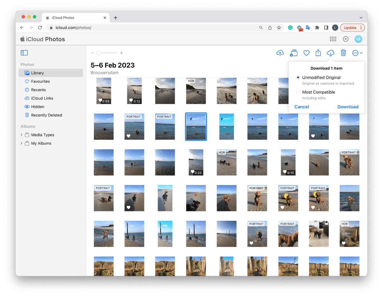
Task: Open the more options ellipsis menu
Action: coord(356,53)
